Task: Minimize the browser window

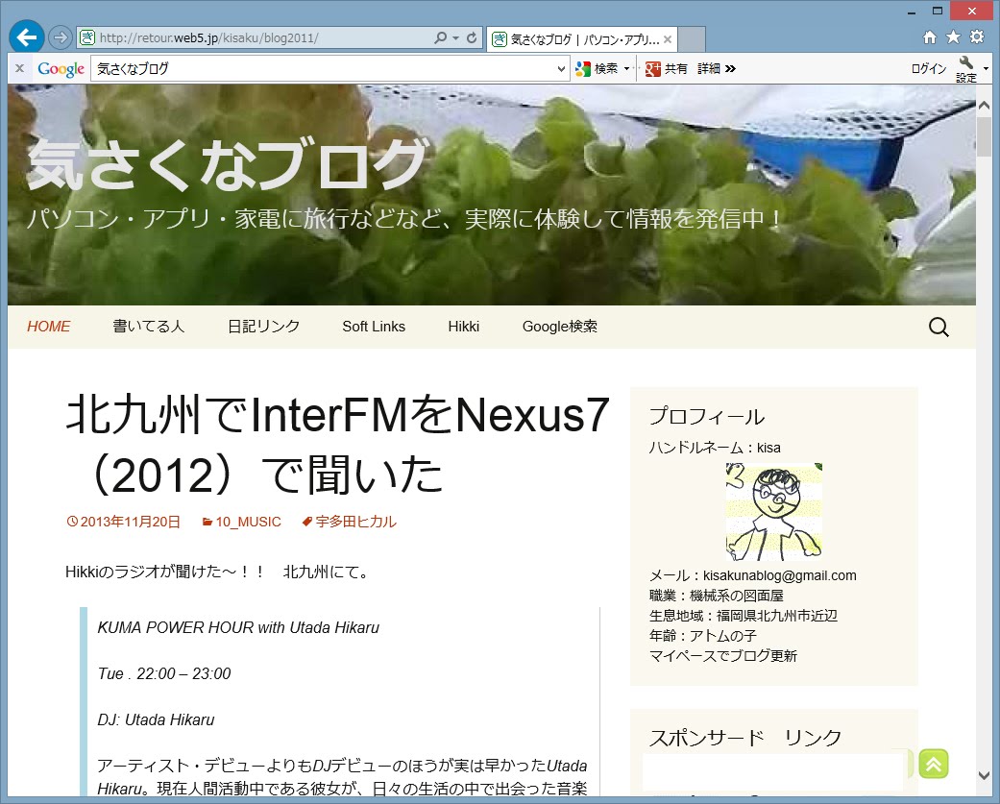Action: (913, 12)
